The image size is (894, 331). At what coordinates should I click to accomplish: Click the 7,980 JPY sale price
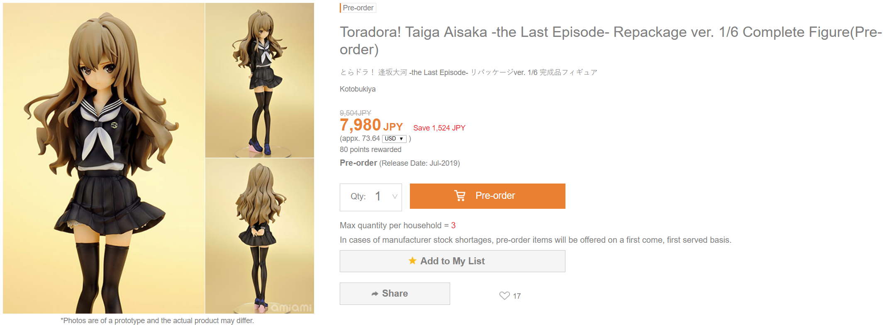pos(371,125)
